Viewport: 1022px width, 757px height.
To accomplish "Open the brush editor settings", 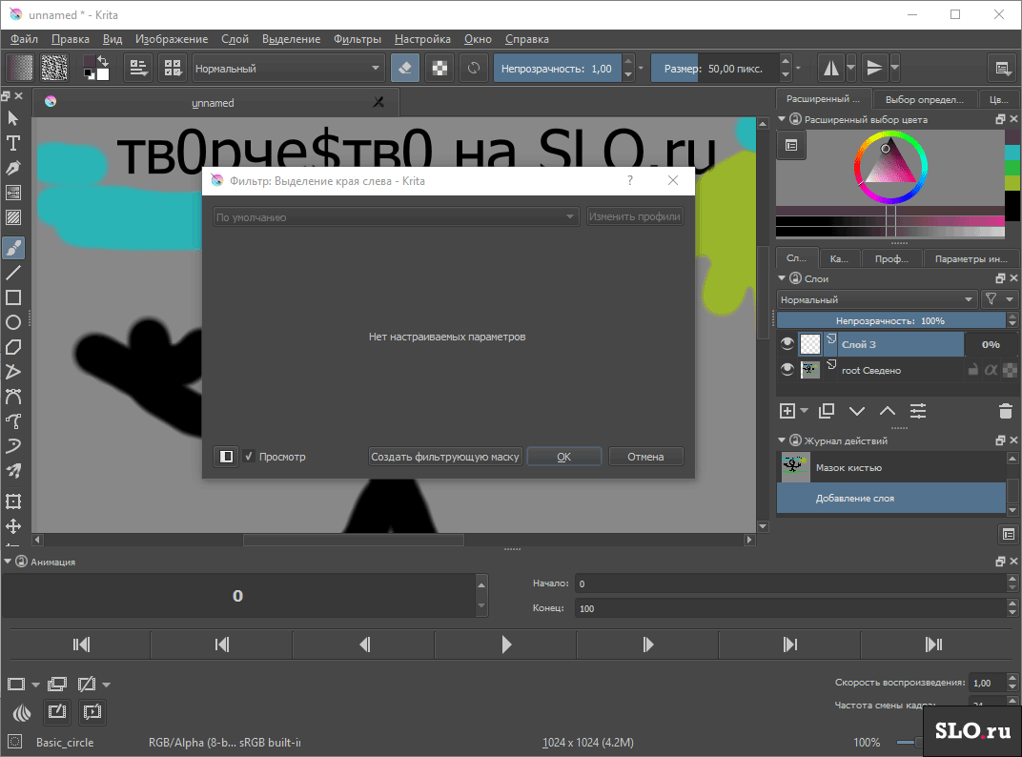I will 138,68.
